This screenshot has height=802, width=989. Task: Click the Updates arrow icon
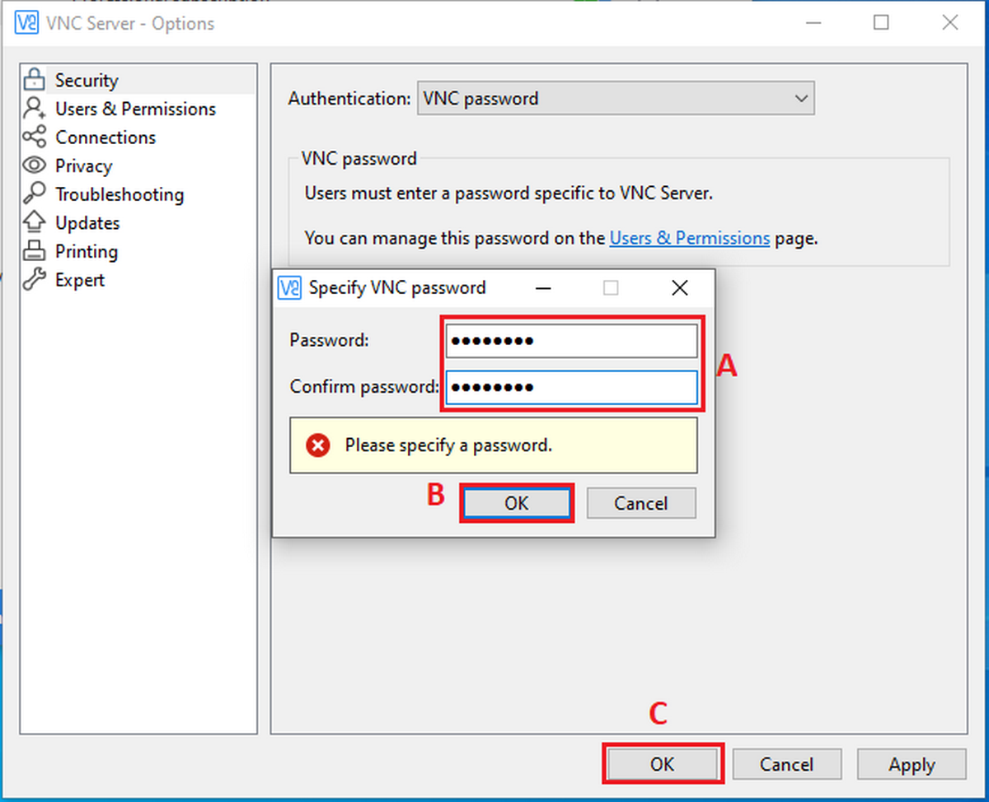[34, 222]
